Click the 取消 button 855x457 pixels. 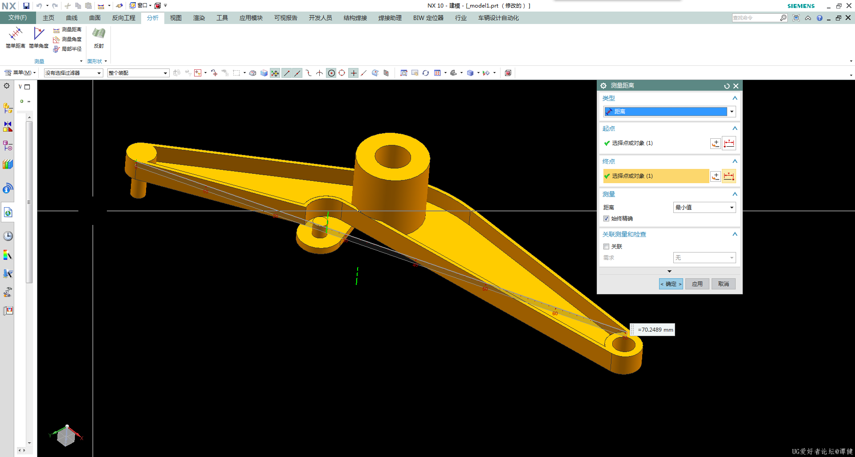click(x=724, y=284)
